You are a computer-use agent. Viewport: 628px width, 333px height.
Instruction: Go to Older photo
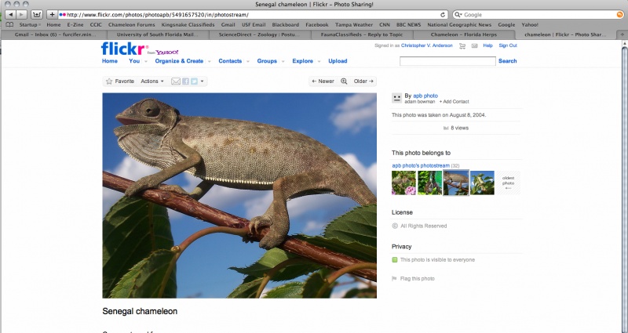click(x=363, y=81)
